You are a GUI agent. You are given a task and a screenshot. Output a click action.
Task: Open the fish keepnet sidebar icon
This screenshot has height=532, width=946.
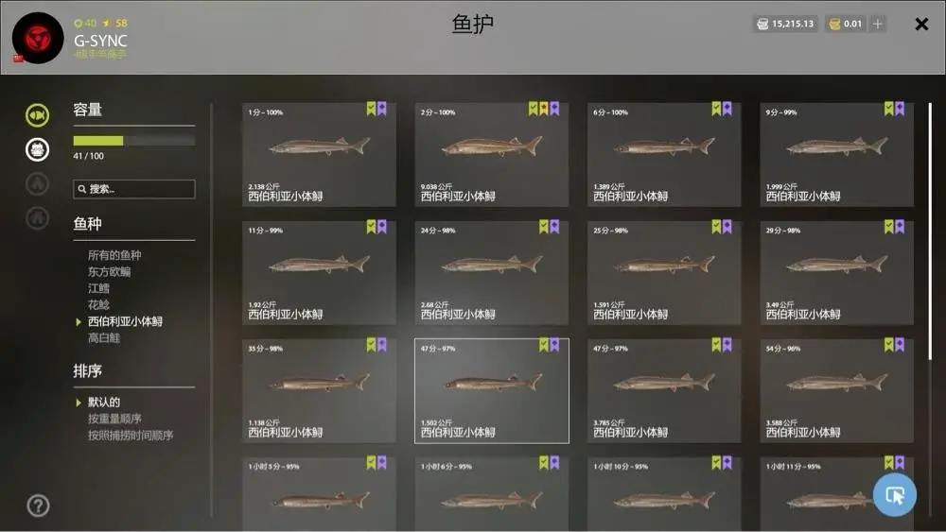(38, 115)
